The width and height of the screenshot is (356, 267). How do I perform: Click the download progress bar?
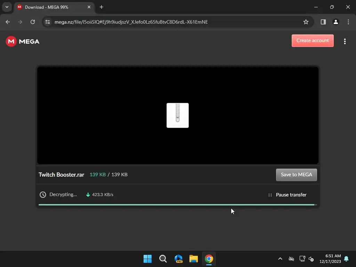tap(178, 205)
